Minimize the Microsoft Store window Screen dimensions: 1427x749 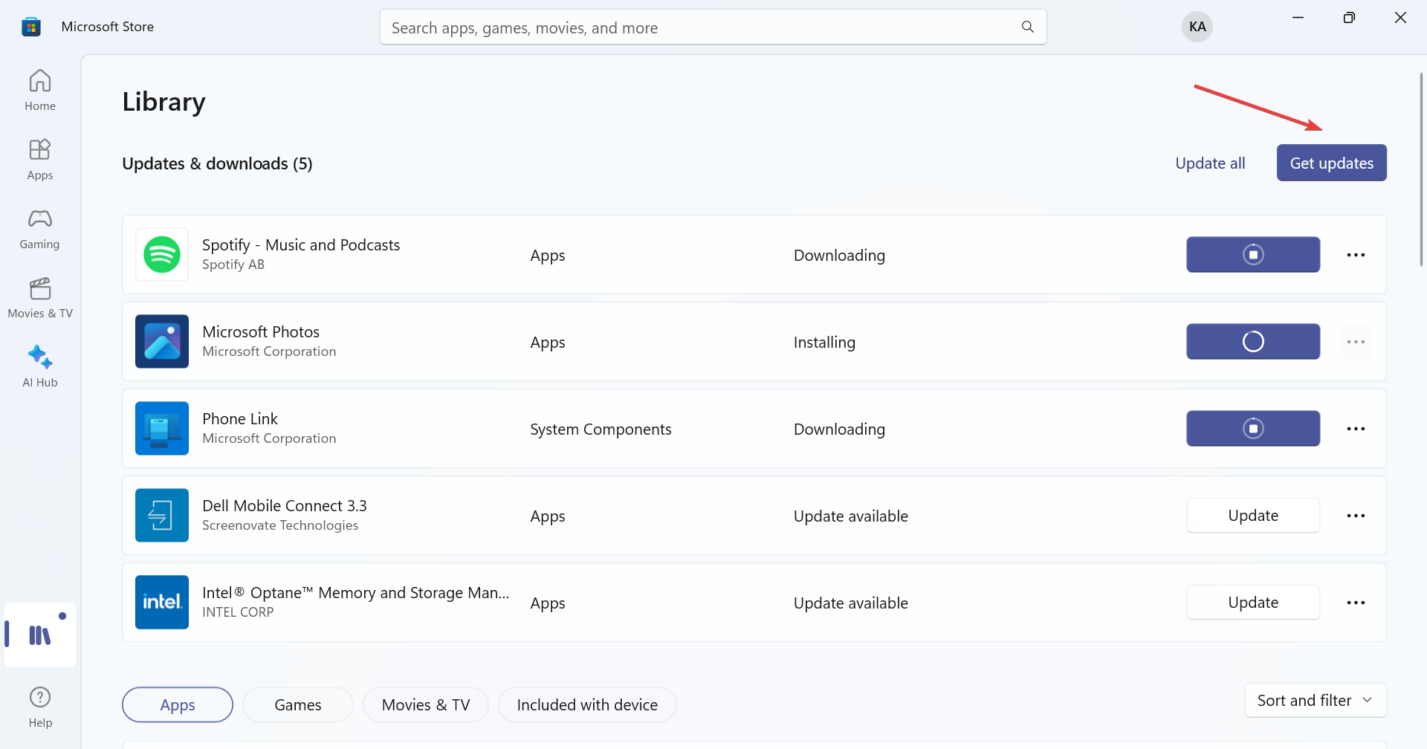tap(1298, 18)
